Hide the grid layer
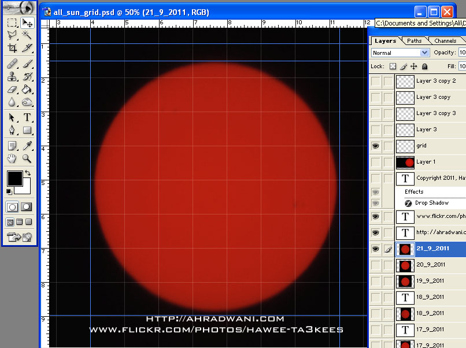The width and height of the screenshot is (466, 348). (x=376, y=146)
